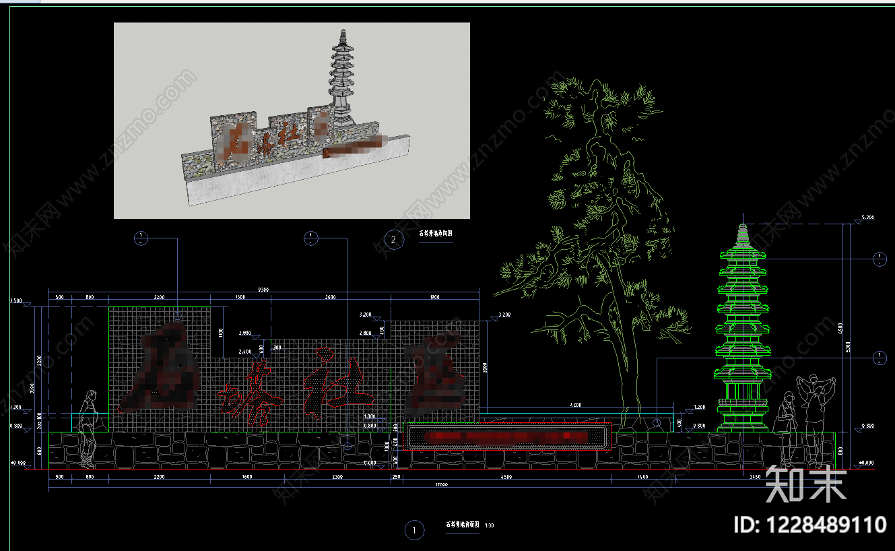Screen dimensions: 895x551
Task: Click the circled view number 2 marker
Action: pyautogui.click(x=394, y=239)
